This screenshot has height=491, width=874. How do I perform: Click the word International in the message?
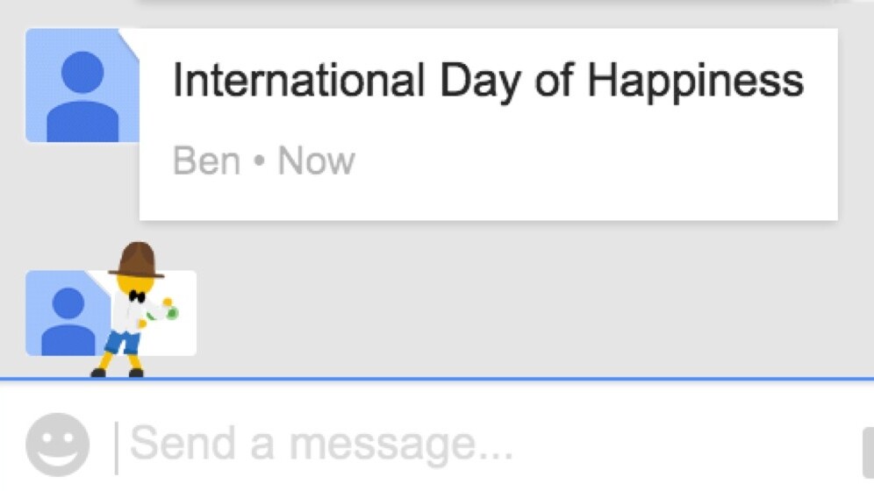(298, 82)
